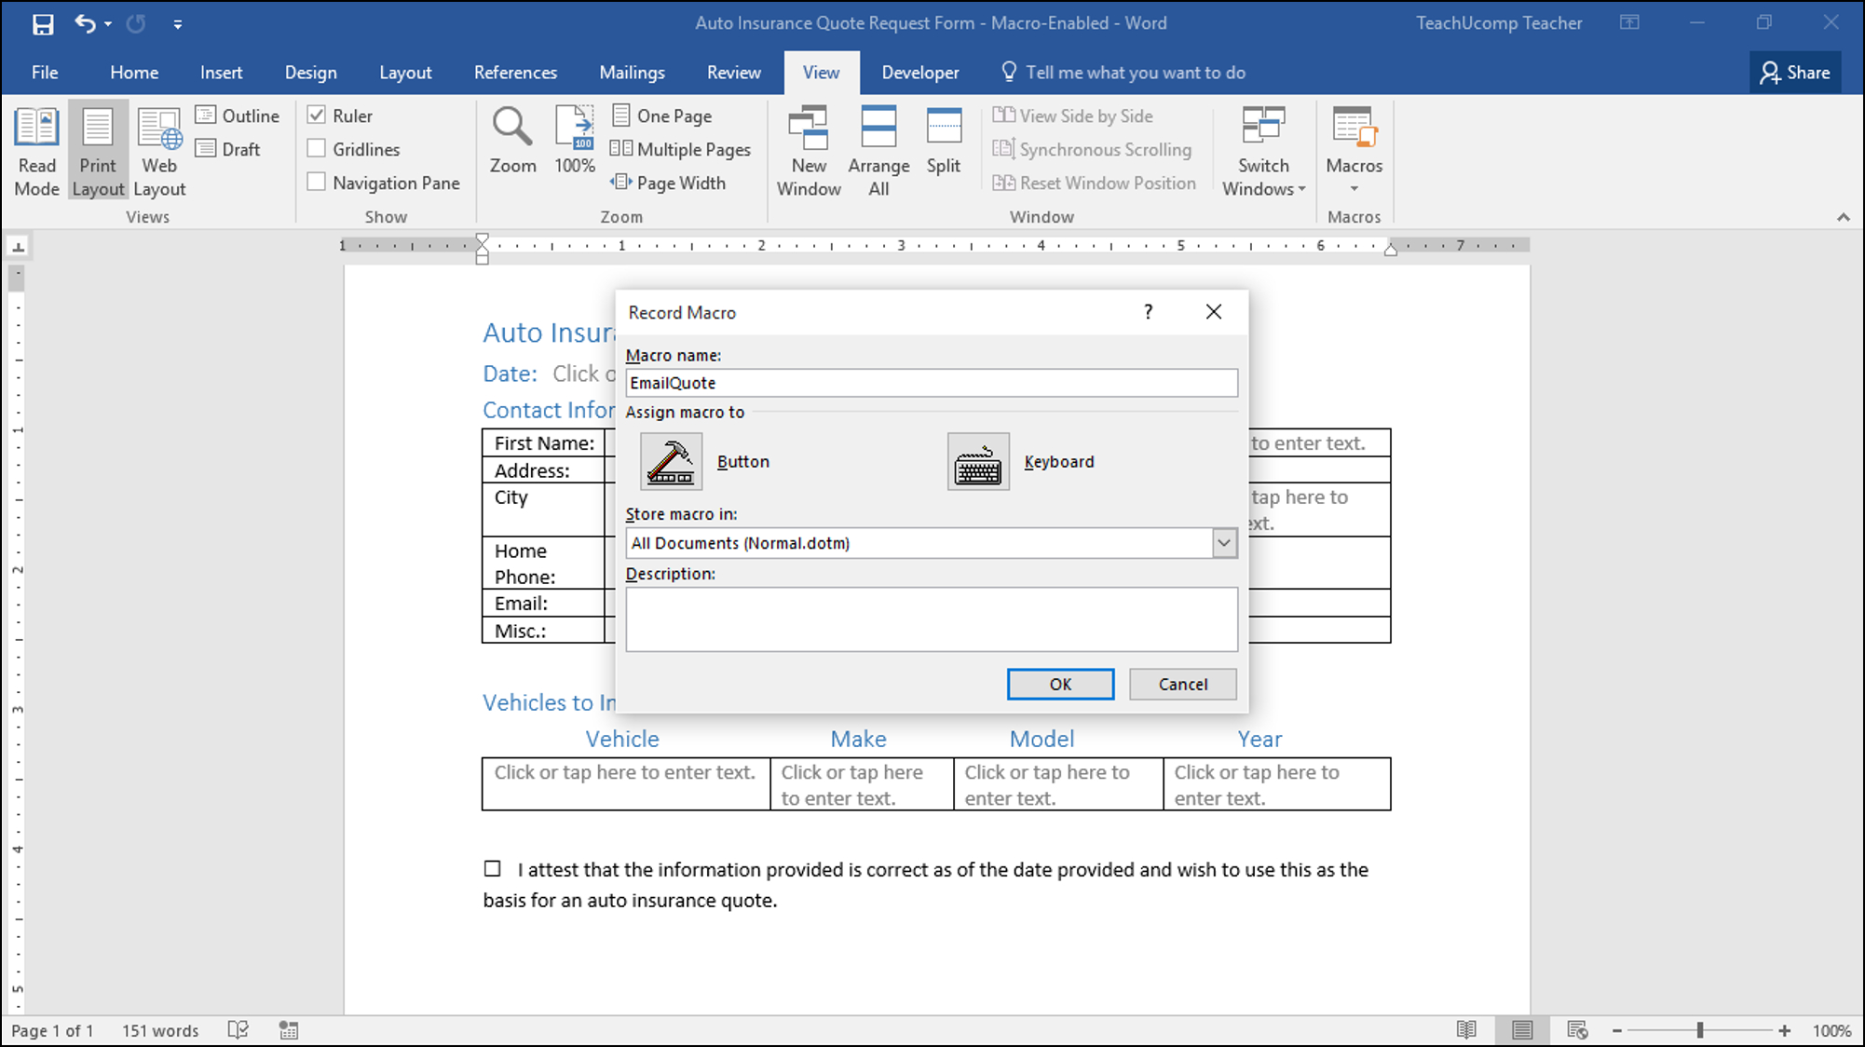
Task: Click the Macro name input field
Action: click(x=932, y=382)
